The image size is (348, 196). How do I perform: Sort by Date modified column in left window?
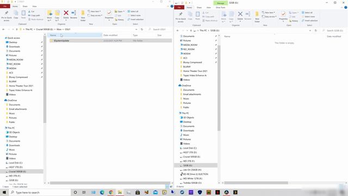tap(110, 35)
